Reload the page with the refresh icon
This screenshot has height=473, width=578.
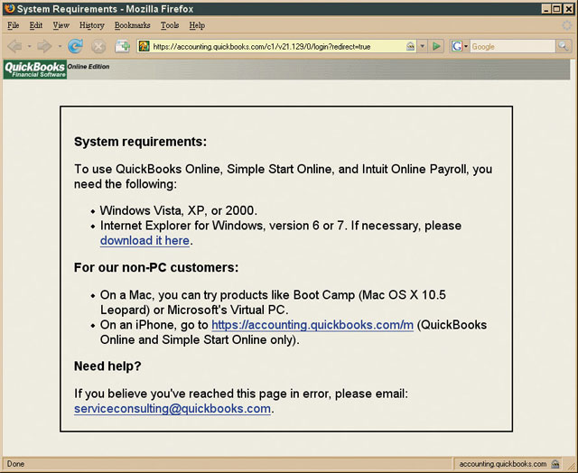[76, 46]
